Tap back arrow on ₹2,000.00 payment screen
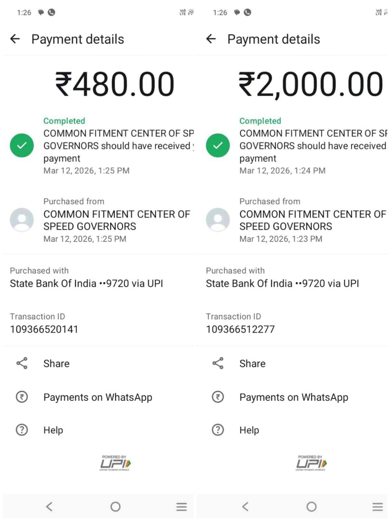The image size is (390, 521). pos(211,39)
